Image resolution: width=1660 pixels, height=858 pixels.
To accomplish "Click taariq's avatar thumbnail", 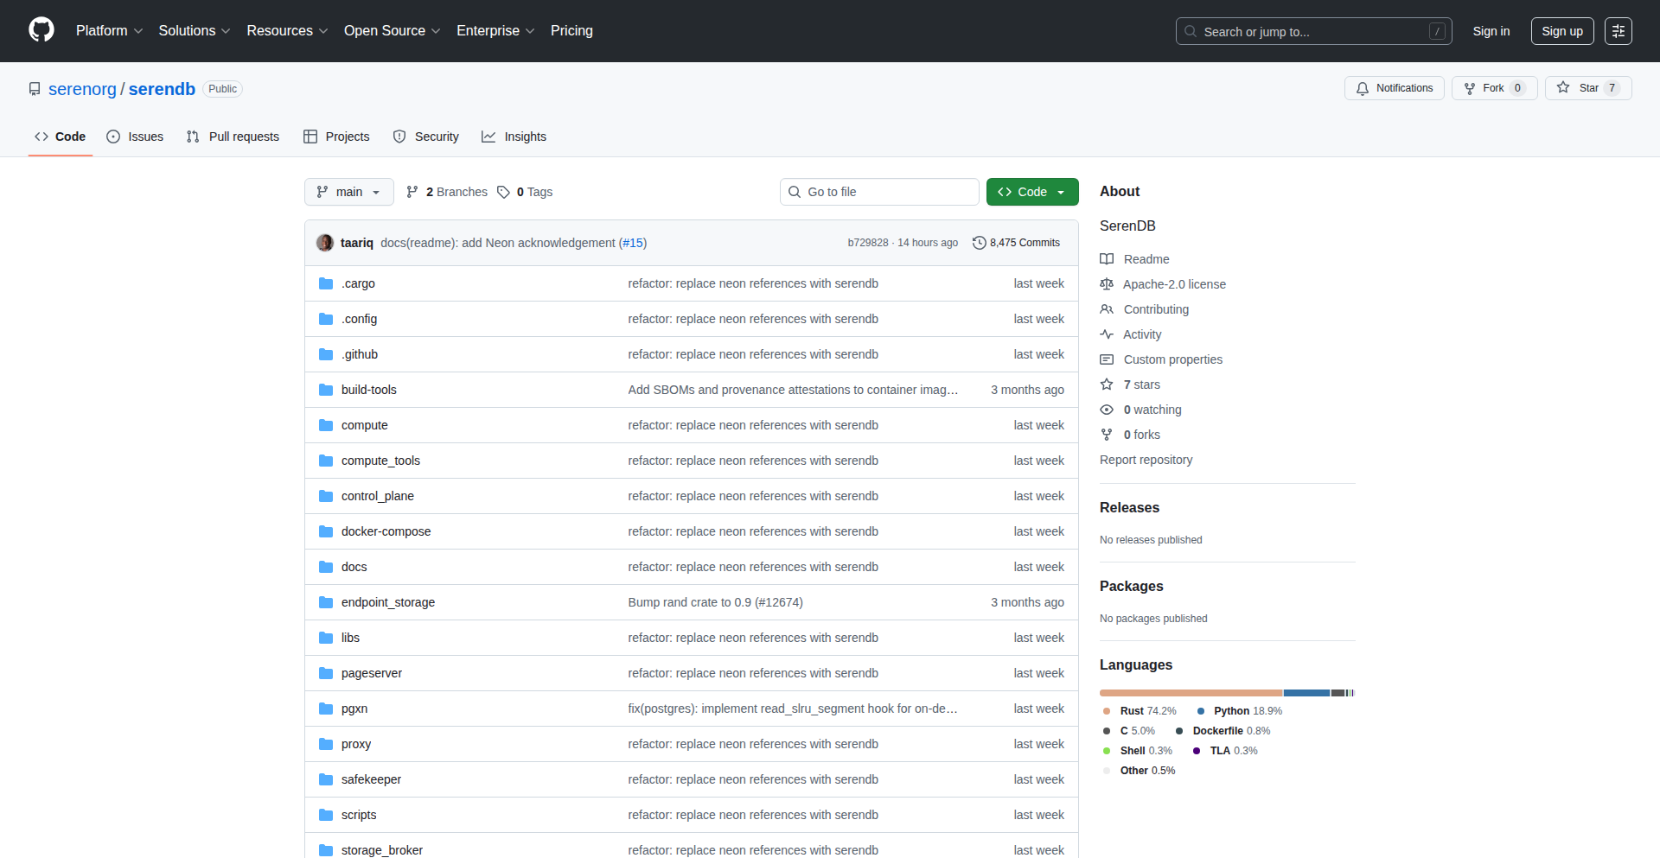I will (325, 243).
